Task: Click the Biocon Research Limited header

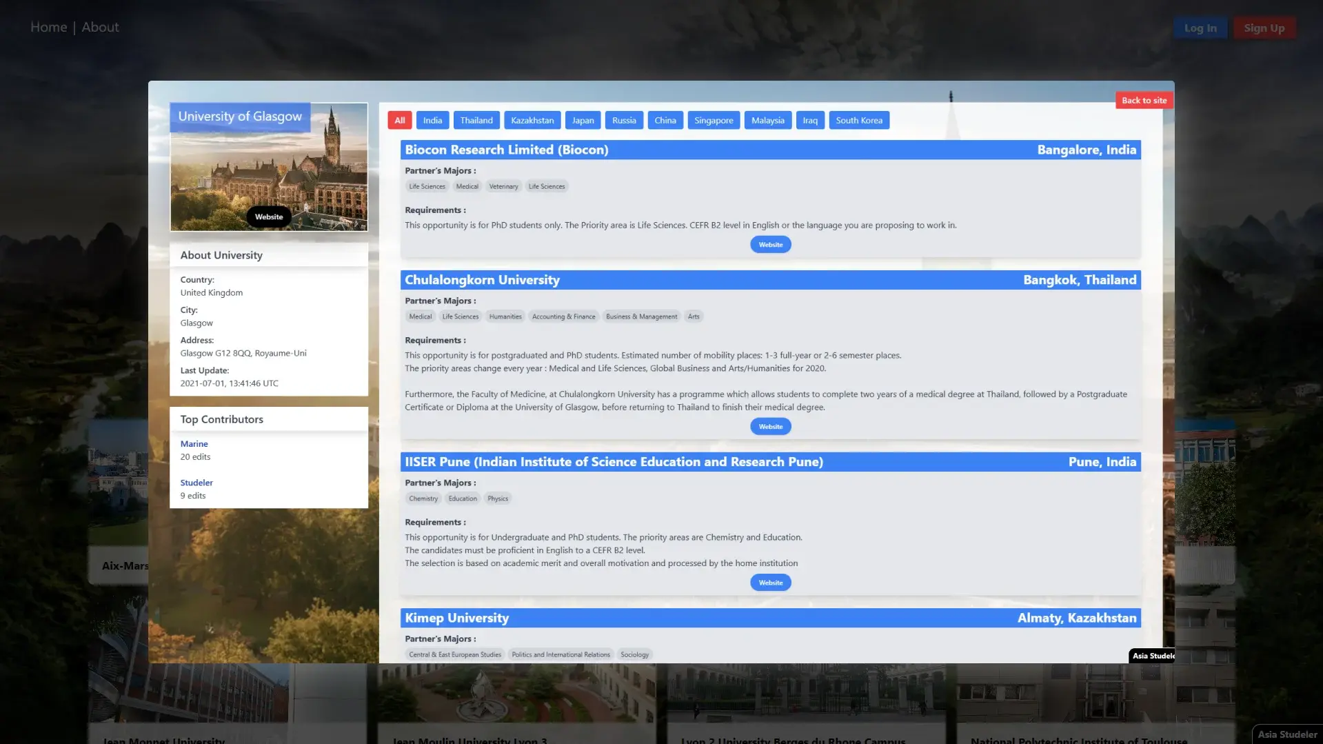Action: pos(770,150)
